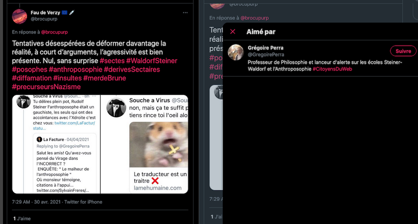
Task: Open the #anthroposophie hashtag
Action: [x=75, y=69]
